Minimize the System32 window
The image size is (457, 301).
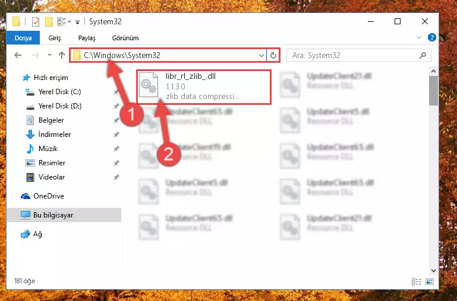(x=371, y=21)
